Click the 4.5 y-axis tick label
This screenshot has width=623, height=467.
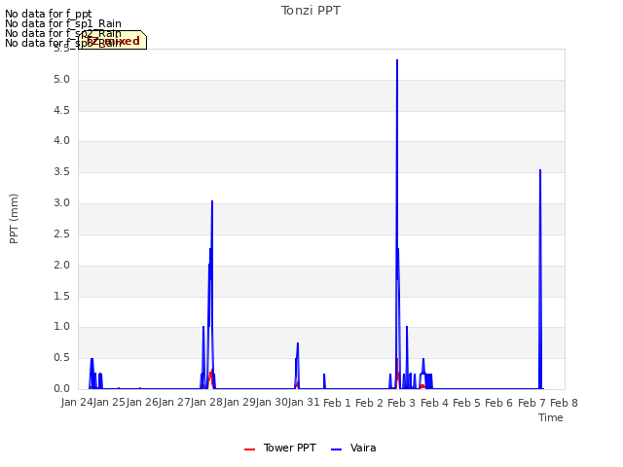61,110
